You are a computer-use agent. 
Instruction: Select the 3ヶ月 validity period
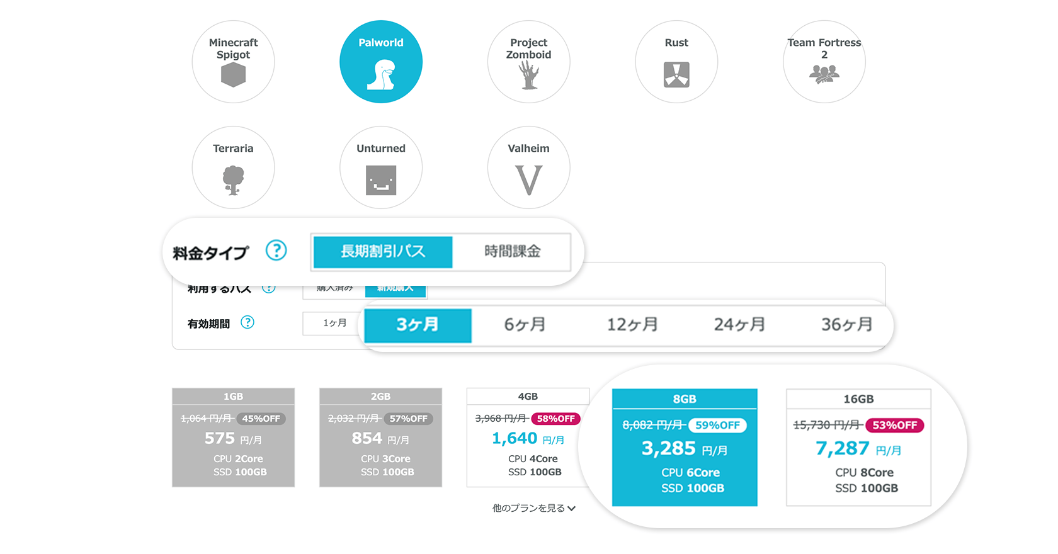(x=418, y=325)
